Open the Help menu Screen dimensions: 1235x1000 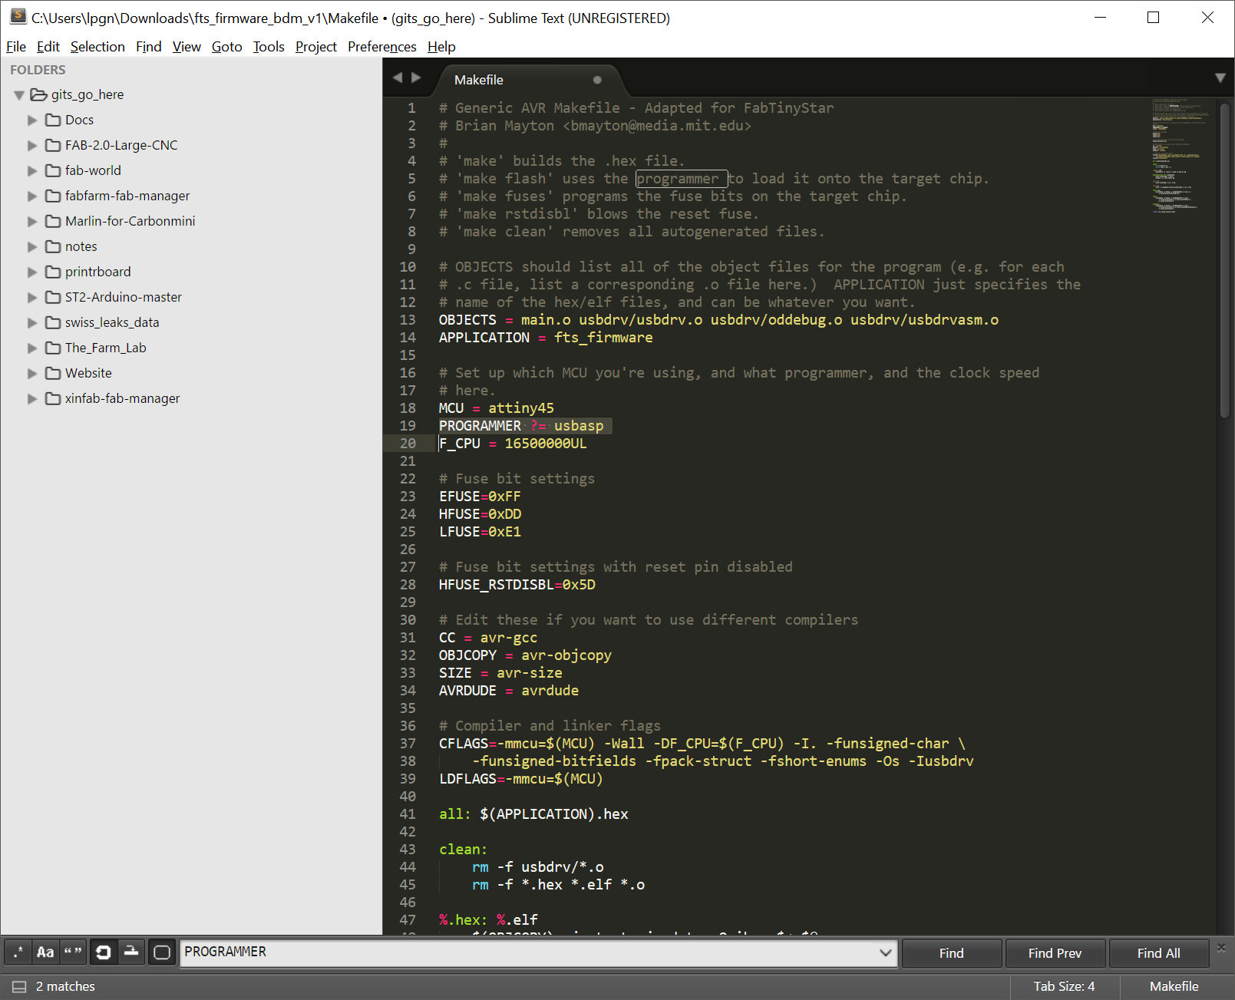coord(441,47)
